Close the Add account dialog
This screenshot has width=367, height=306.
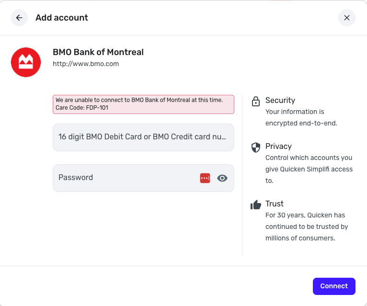click(346, 18)
